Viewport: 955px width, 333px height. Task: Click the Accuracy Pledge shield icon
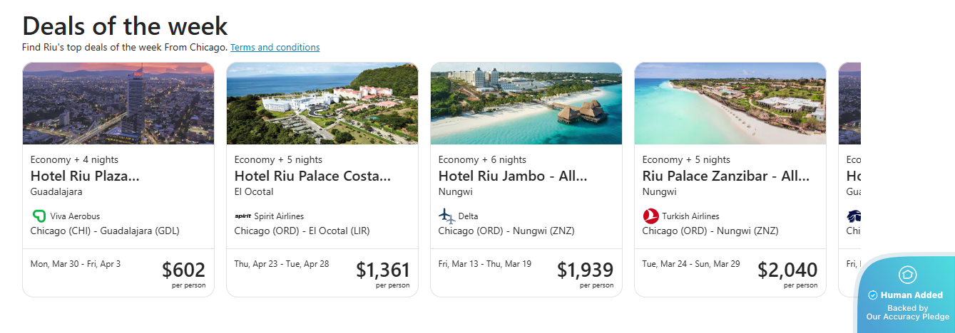(x=908, y=275)
